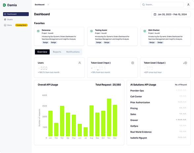
Task: Click the Token Used (Output) icon
Action: [186, 63]
